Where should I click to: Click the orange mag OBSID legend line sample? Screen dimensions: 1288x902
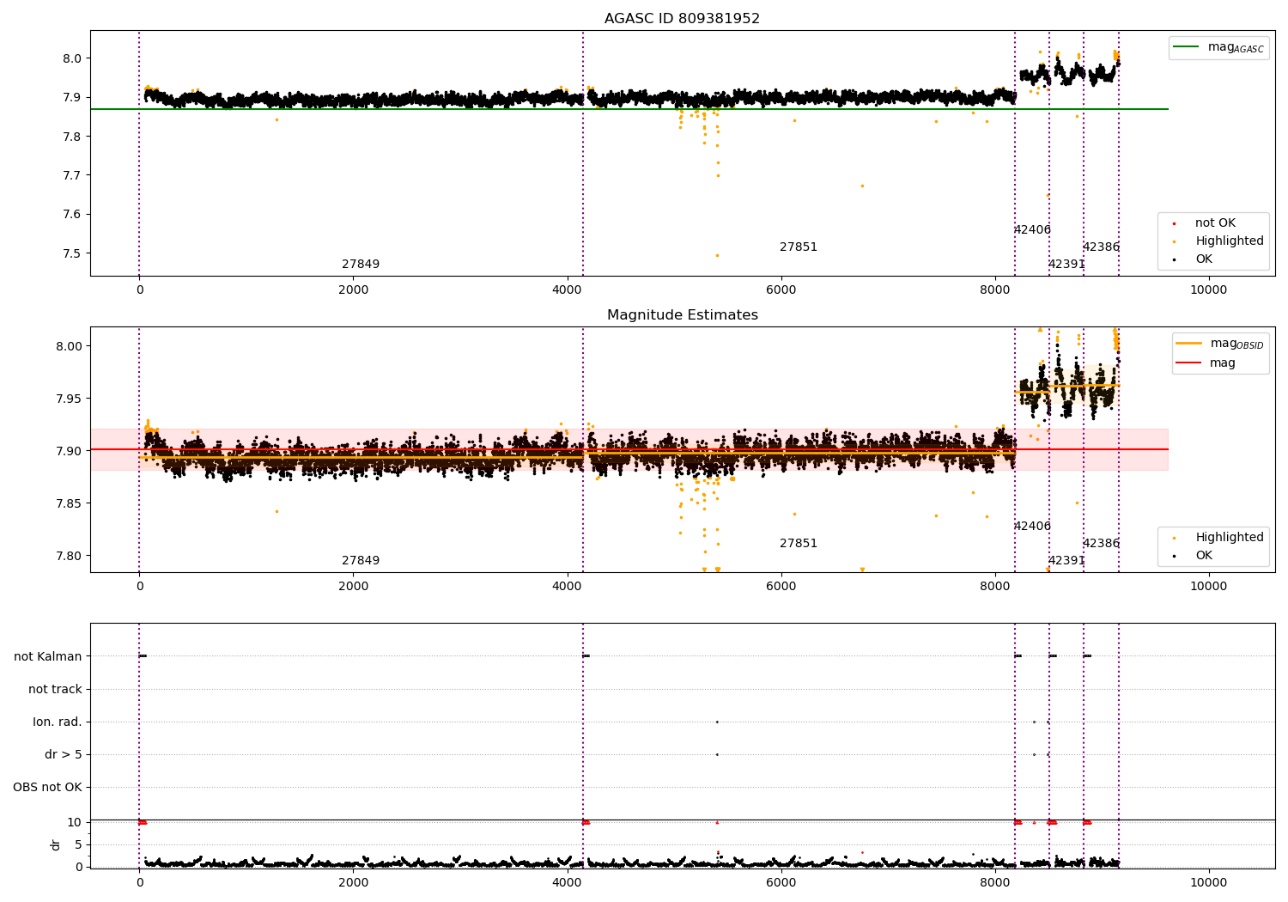1189,344
